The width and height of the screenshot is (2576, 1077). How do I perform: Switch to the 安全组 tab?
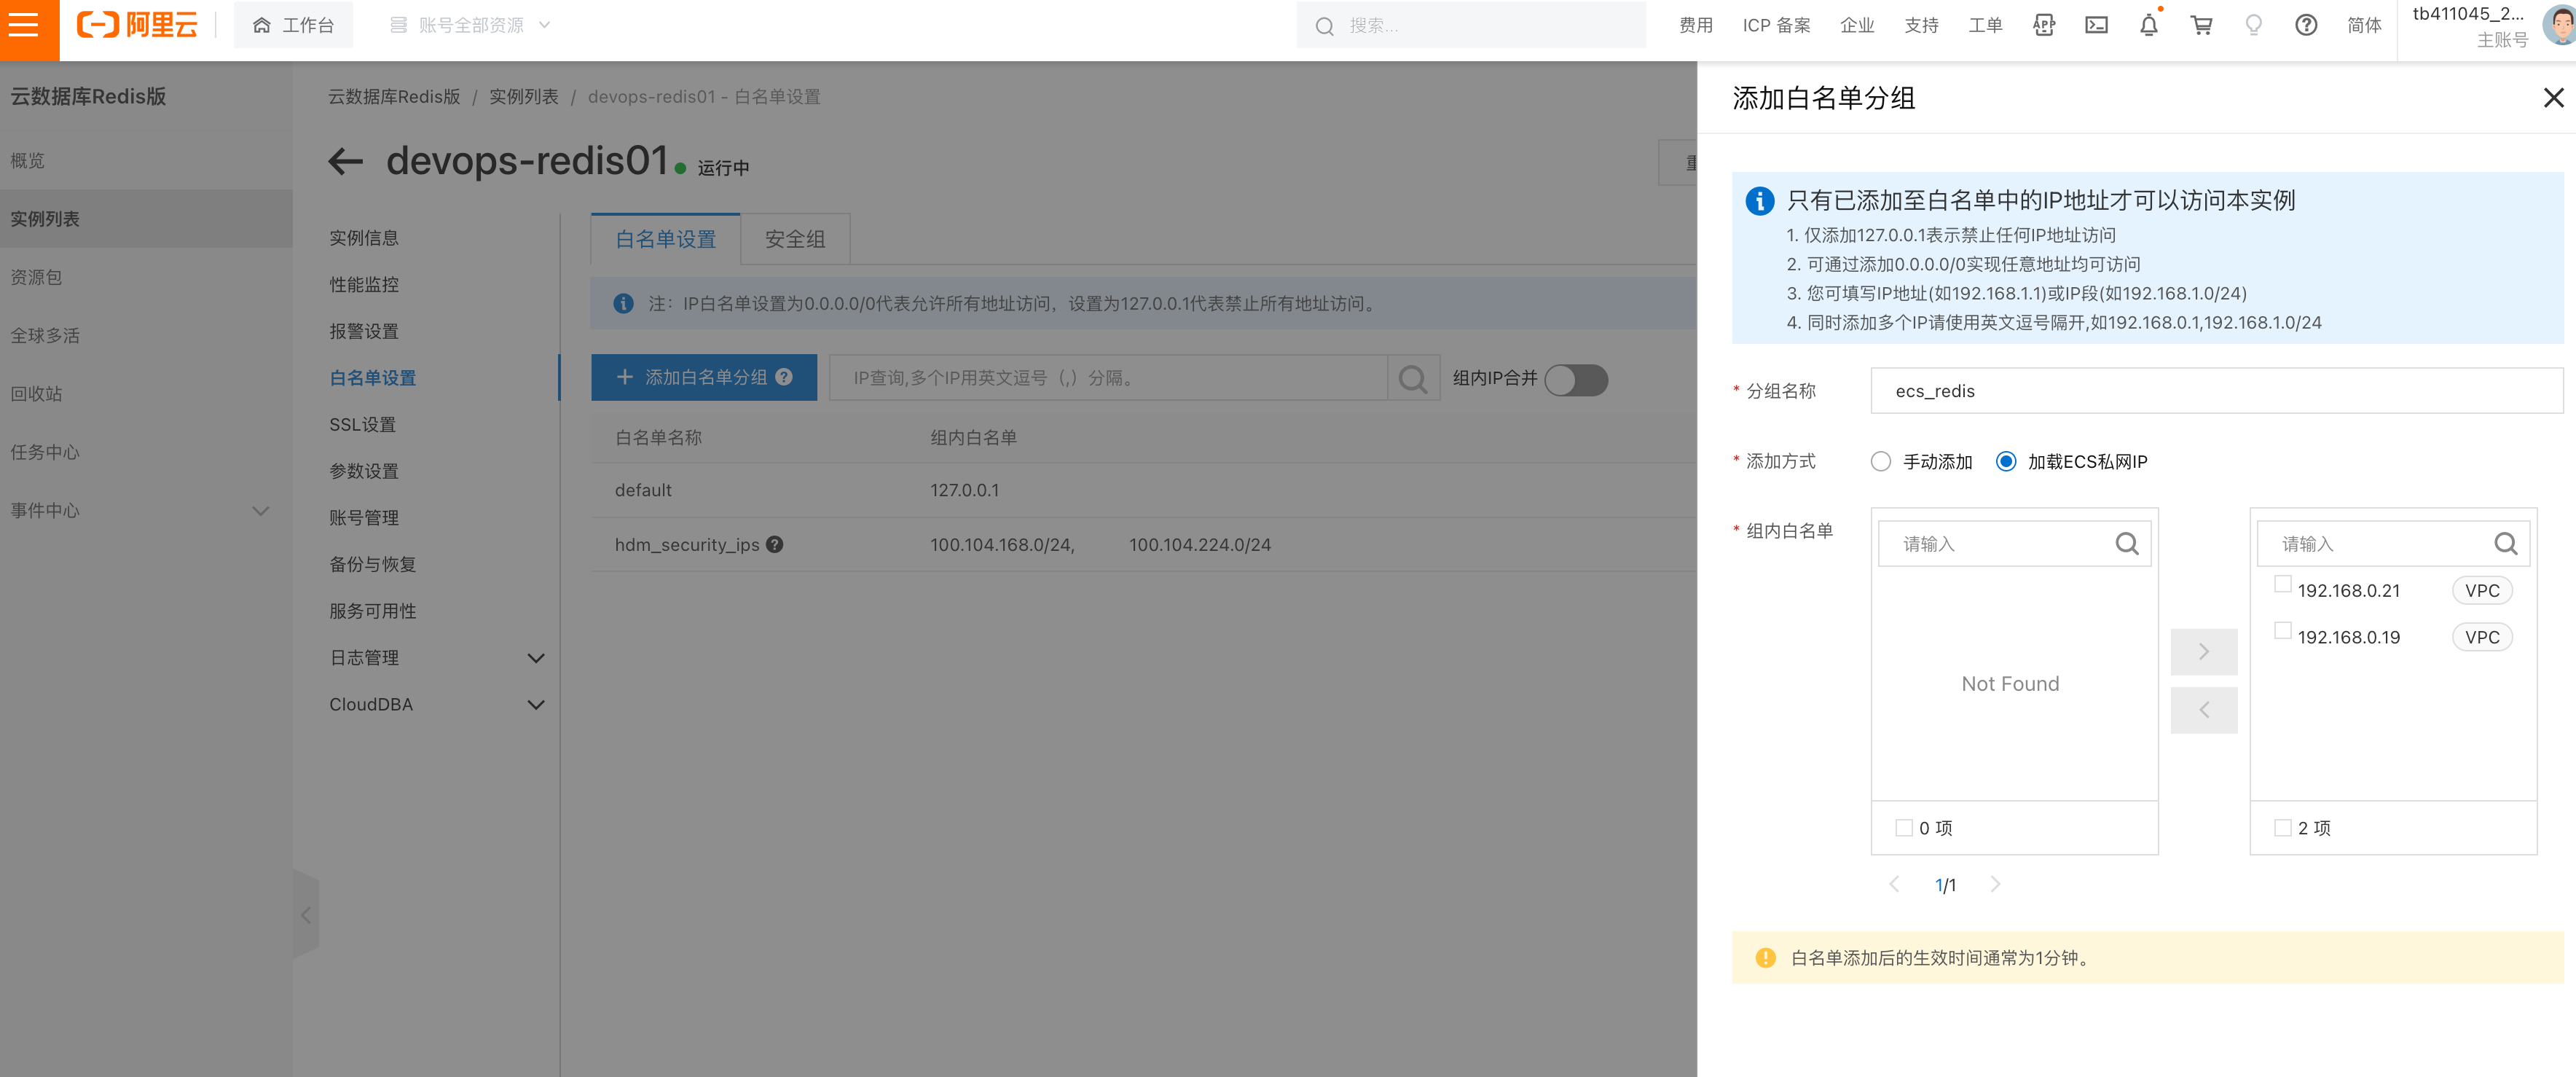795,240
